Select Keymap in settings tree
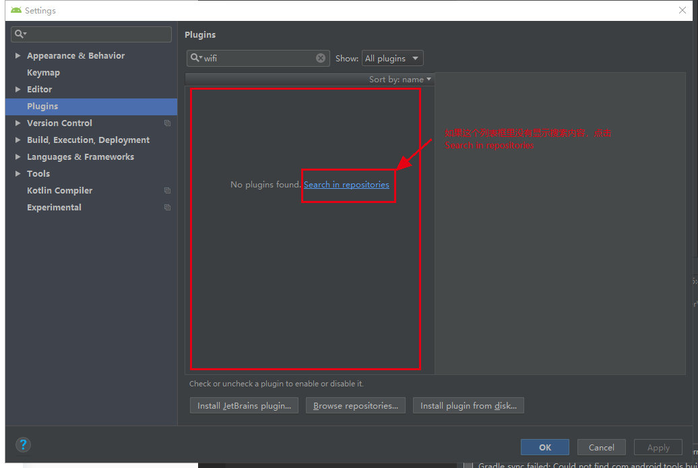The height and width of the screenshot is (468, 698). (x=43, y=73)
